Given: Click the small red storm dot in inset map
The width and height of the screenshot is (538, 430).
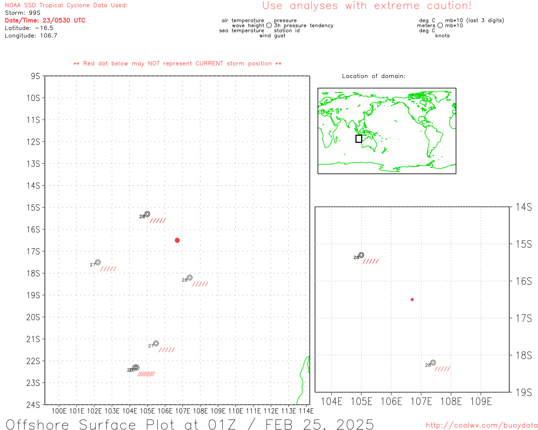Looking at the screenshot, I should coord(412,299).
